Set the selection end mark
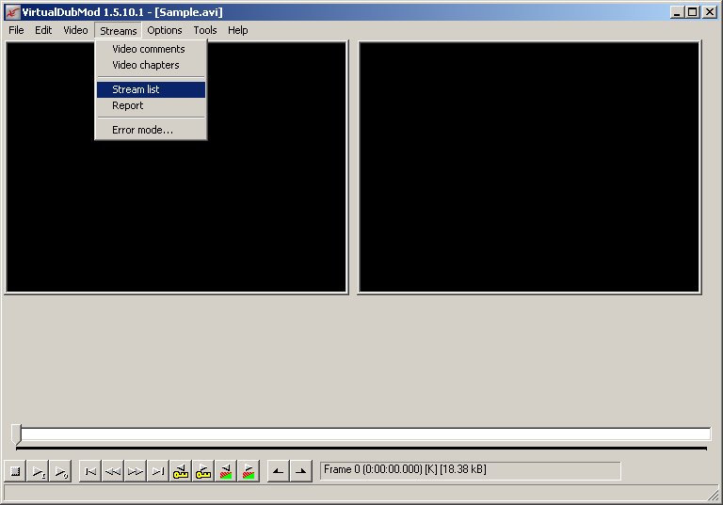This screenshot has height=505, width=723. point(301,471)
